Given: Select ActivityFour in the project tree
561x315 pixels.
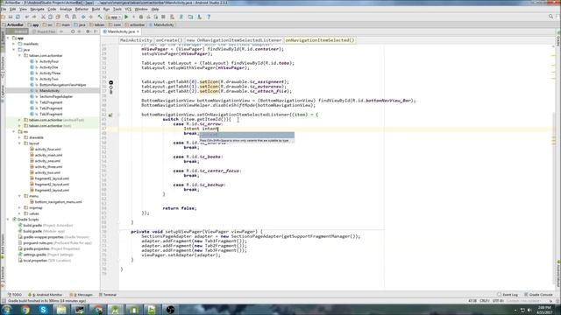Looking at the screenshot, I should point(49,61).
